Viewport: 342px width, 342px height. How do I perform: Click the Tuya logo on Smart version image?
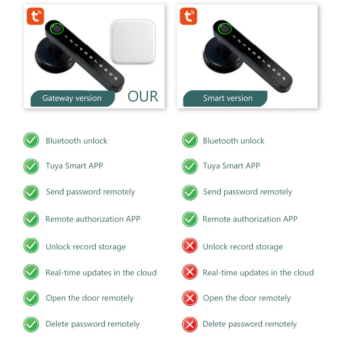(189, 16)
